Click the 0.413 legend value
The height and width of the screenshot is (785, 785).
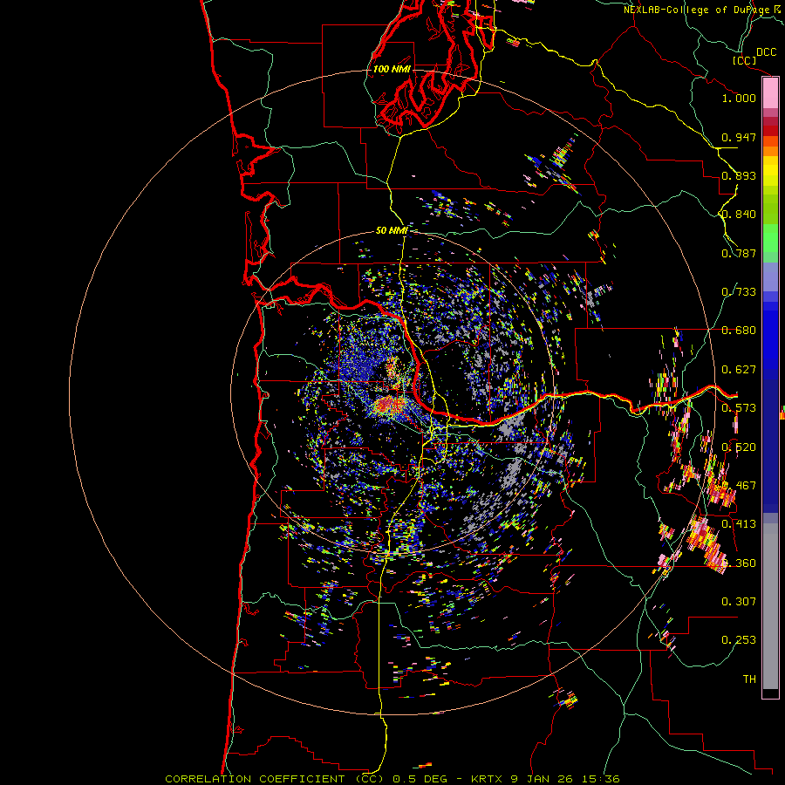(x=739, y=524)
